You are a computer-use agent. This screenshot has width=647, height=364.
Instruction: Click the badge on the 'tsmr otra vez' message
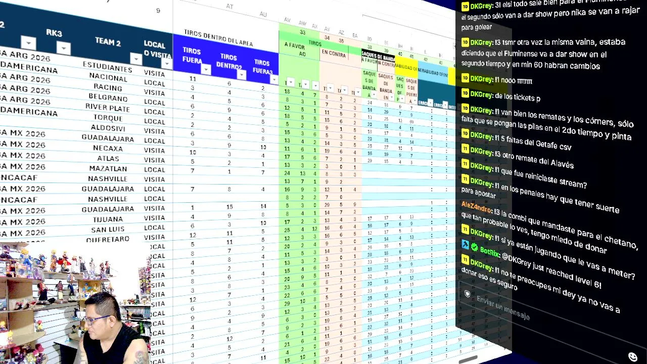(466, 42)
